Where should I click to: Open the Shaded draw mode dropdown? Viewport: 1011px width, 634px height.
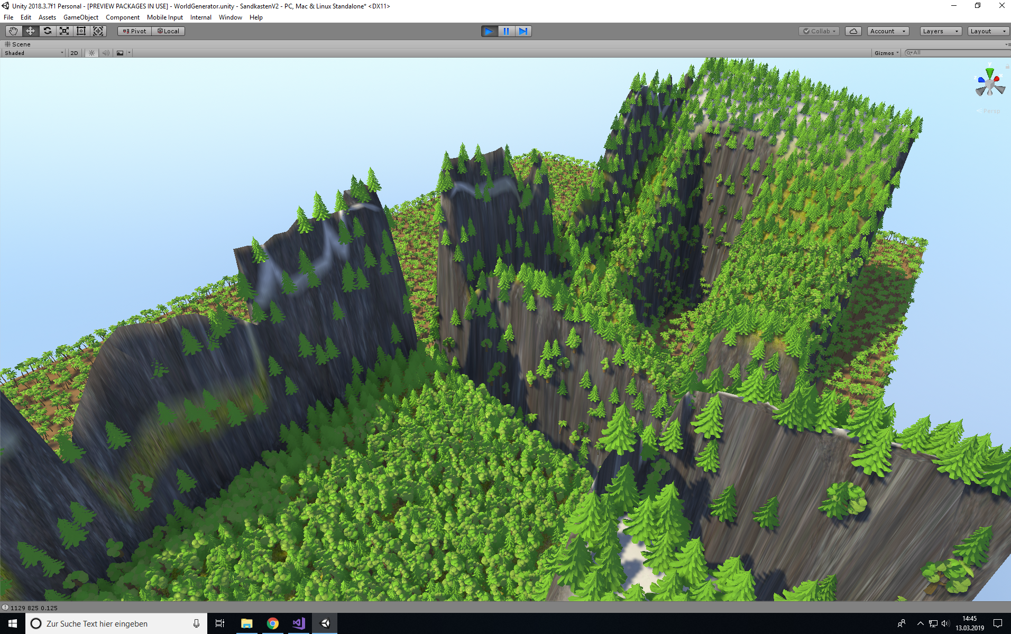[34, 53]
